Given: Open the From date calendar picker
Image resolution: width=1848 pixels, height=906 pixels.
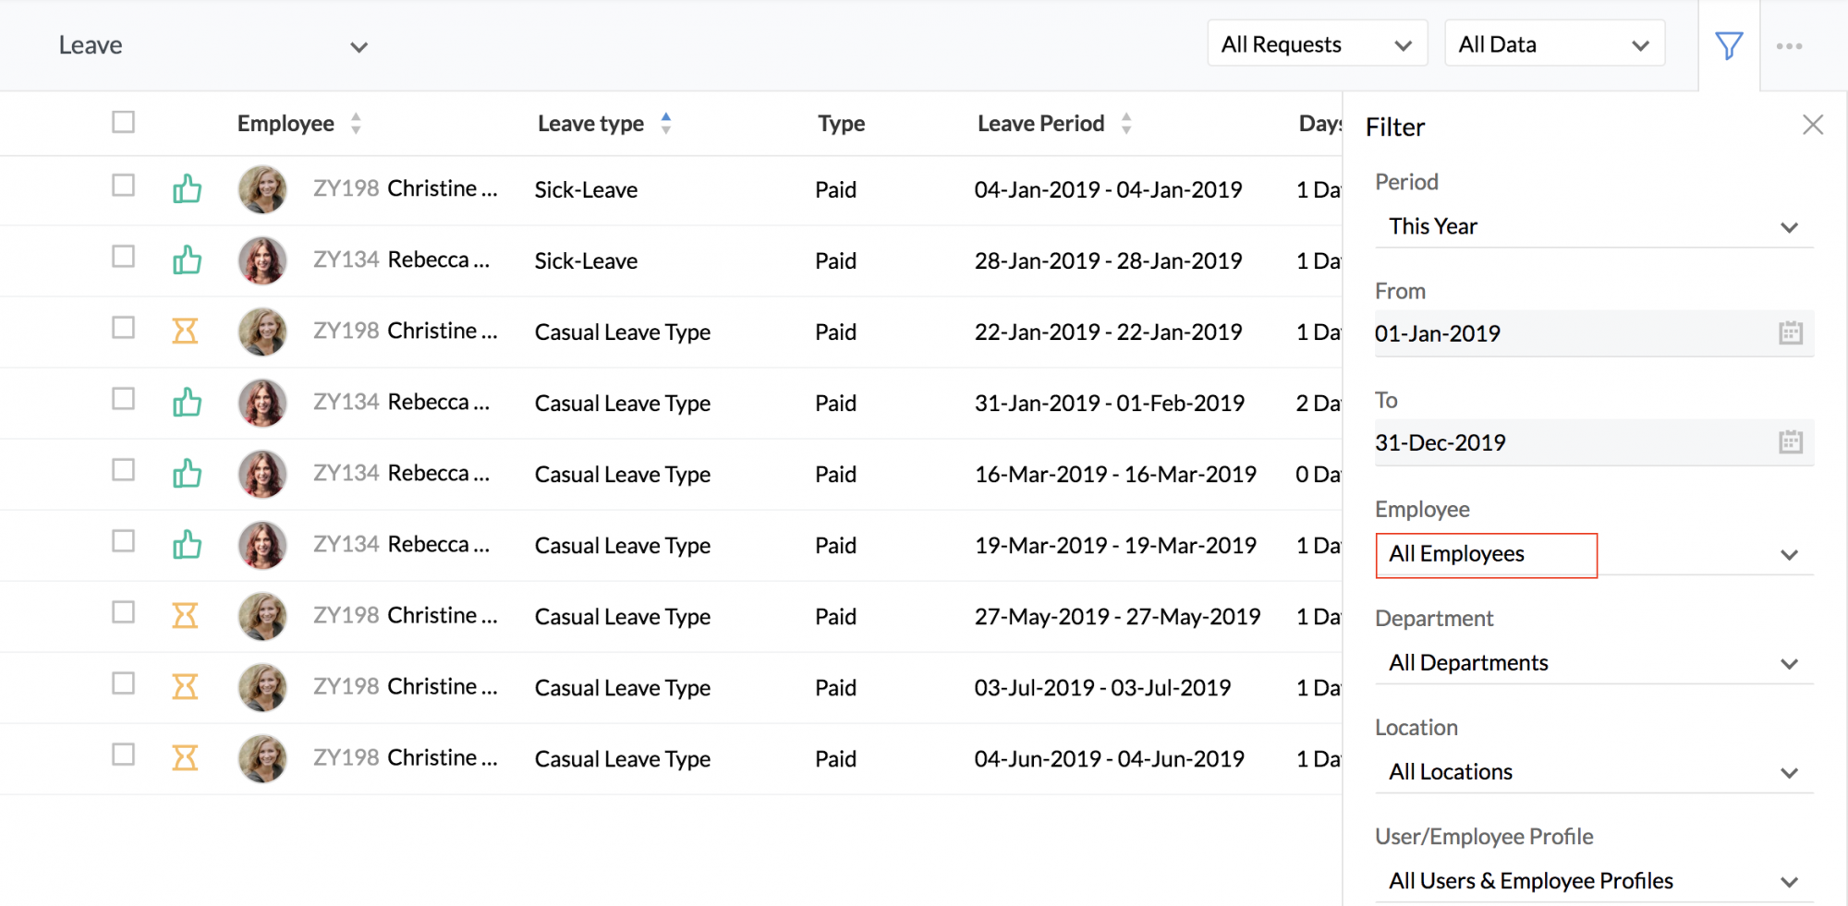Looking at the screenshot, I should click(x=1790, y=333).
